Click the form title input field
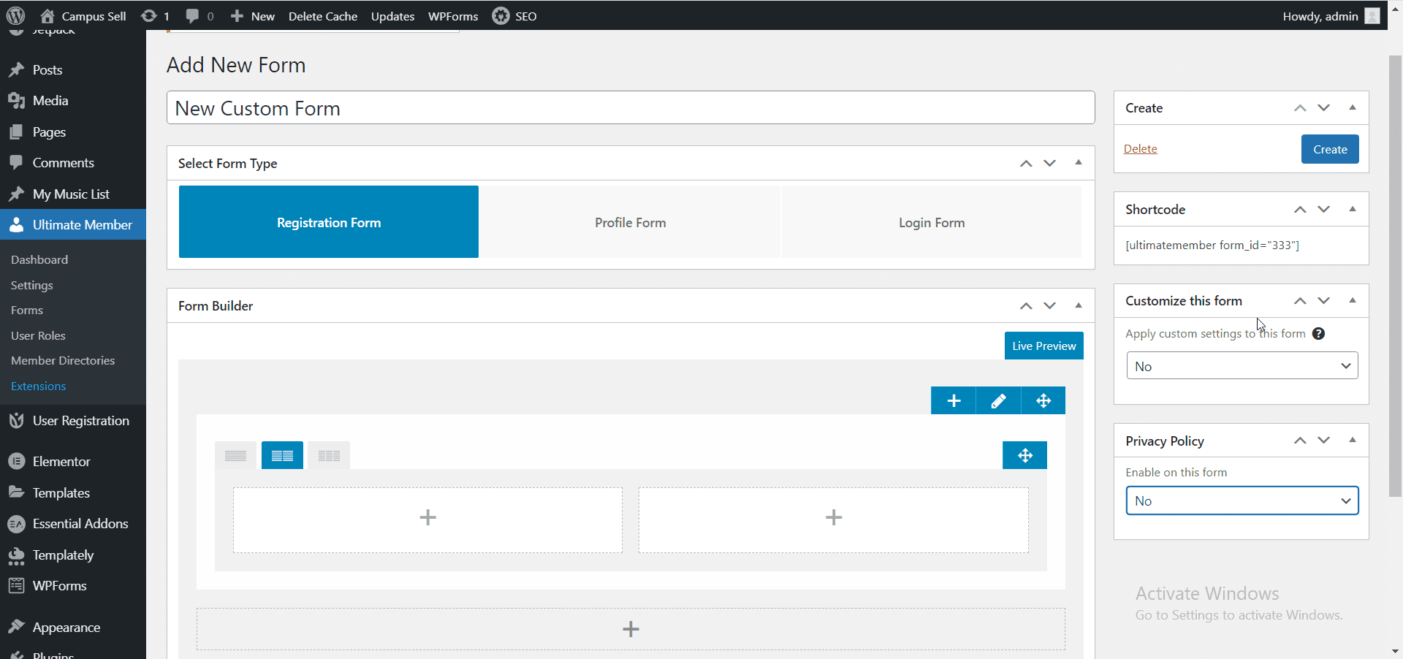The height and width of the screenshot is (659, 1403). [631, 108]
